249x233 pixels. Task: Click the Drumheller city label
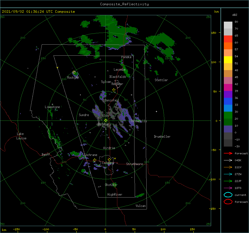click(162, 137)
